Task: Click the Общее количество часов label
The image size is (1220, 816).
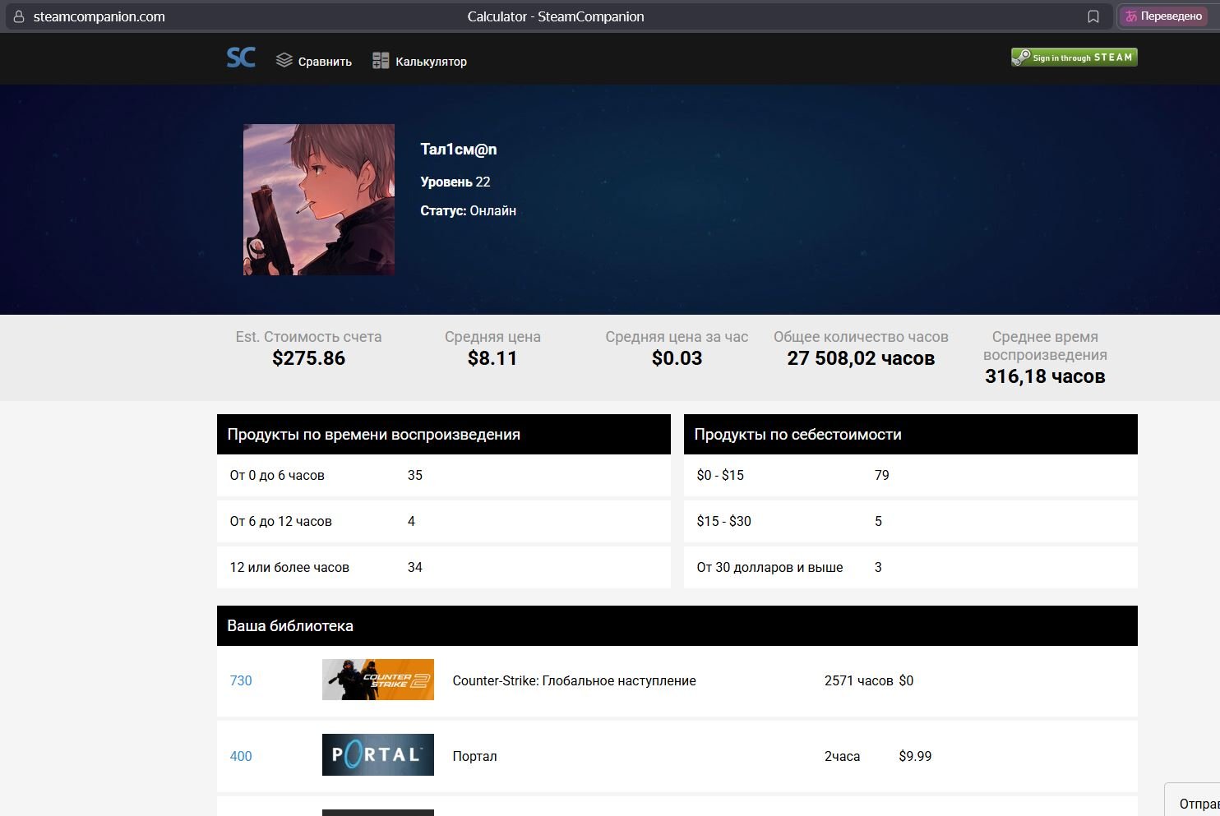Action: point(861,337)
